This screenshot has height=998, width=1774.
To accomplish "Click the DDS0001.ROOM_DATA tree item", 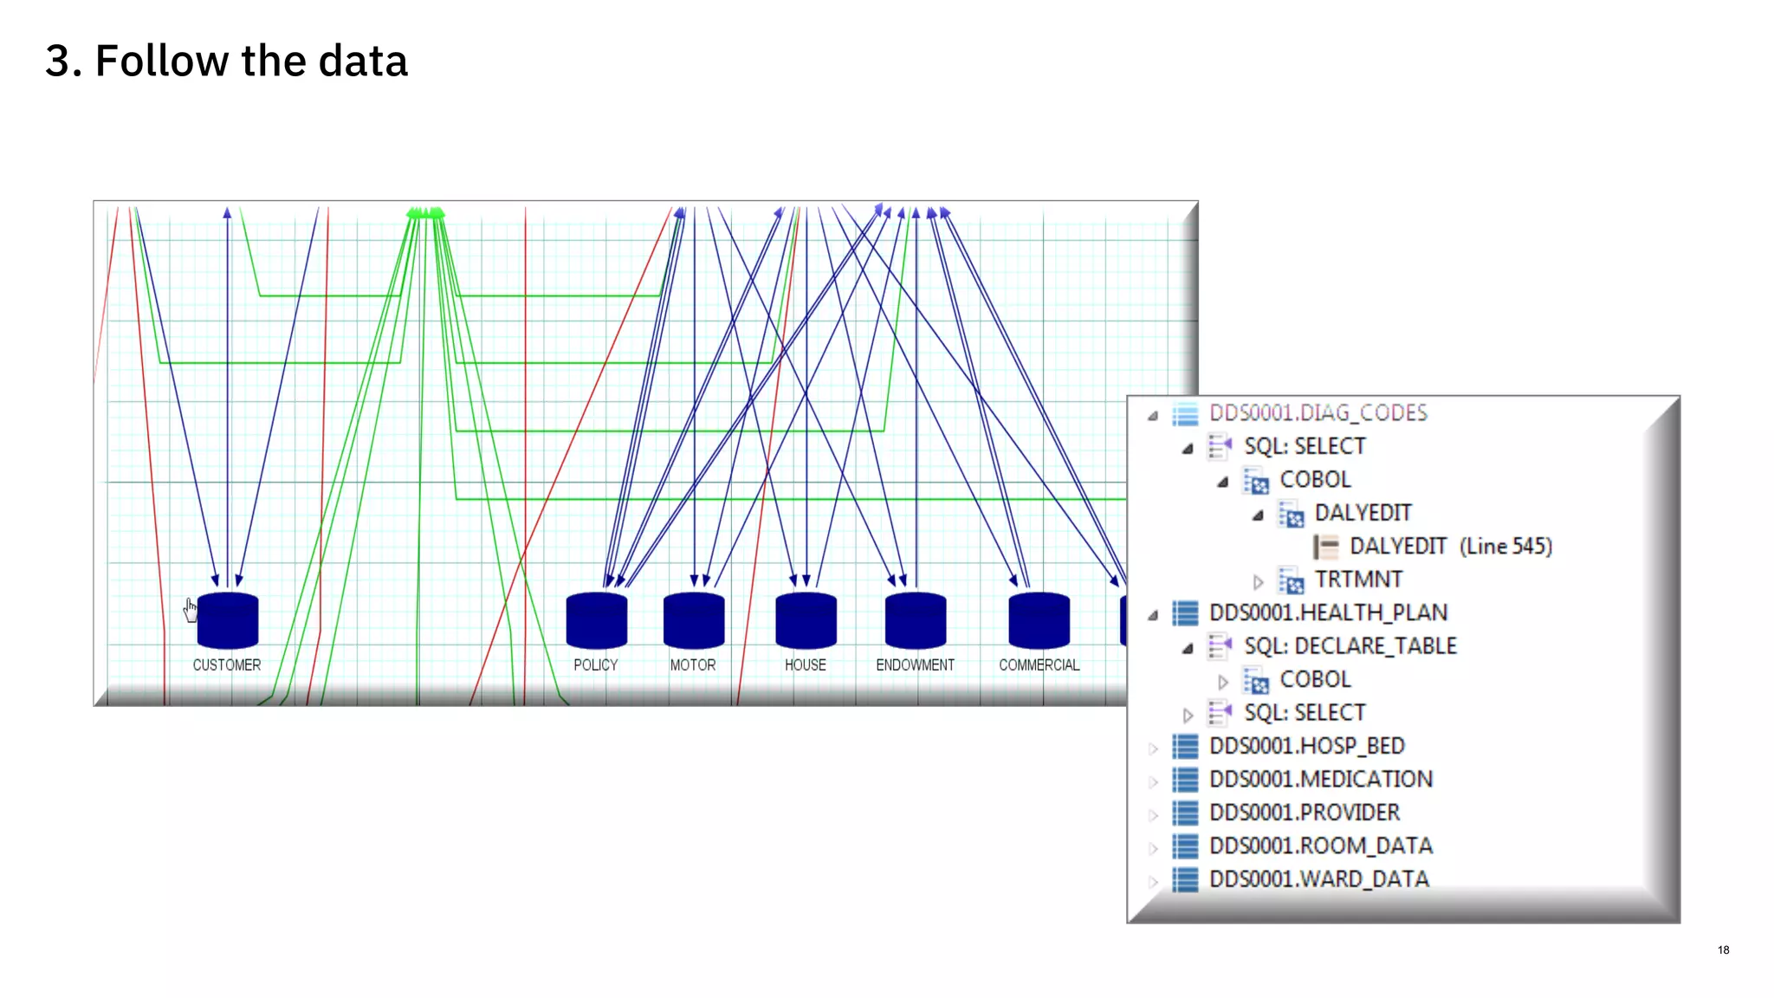I will pos(1320,846).
